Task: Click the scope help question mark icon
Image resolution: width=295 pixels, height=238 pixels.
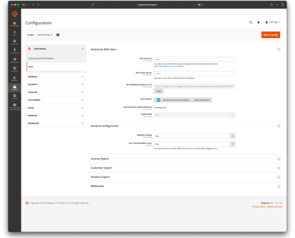Action: pyautogui.click(x=58, y=35)
